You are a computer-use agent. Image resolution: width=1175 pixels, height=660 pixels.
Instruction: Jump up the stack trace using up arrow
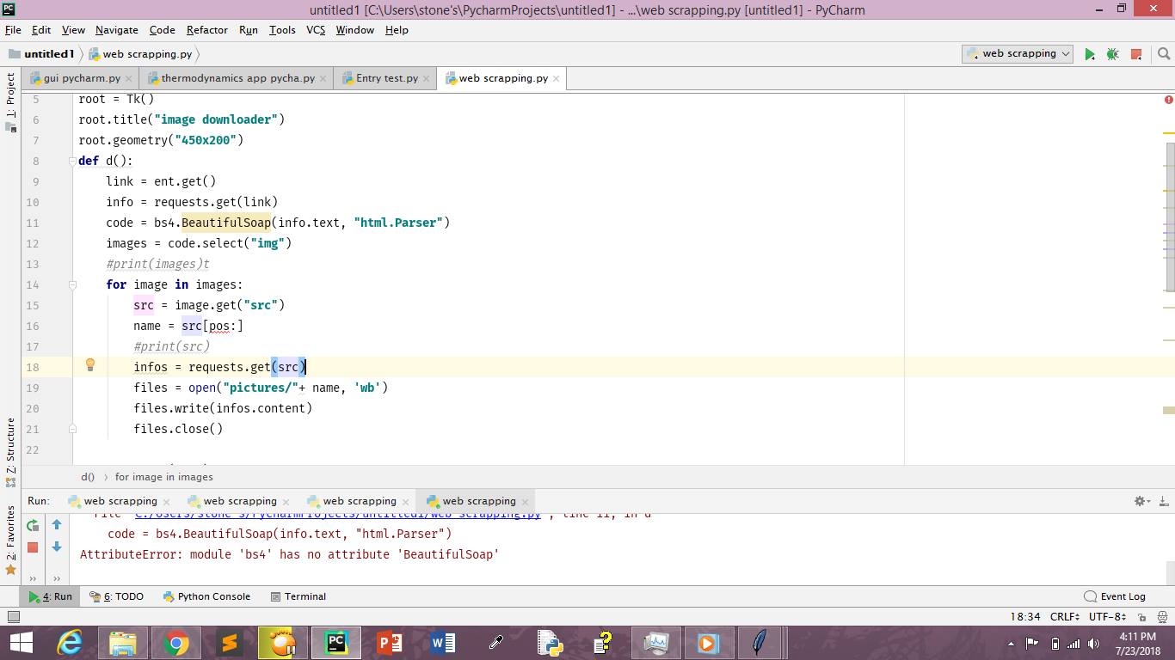(x=57, y=524)
